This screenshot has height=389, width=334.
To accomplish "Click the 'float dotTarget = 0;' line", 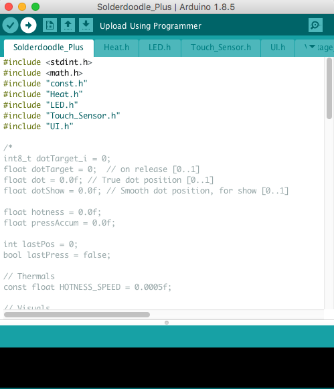I will pyautogui.click(x=102, y=169).
